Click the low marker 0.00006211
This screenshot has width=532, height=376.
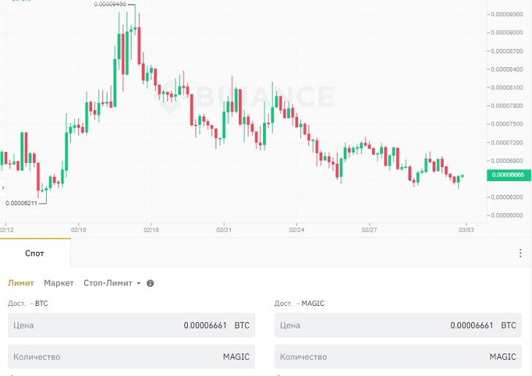pos(21,203)
